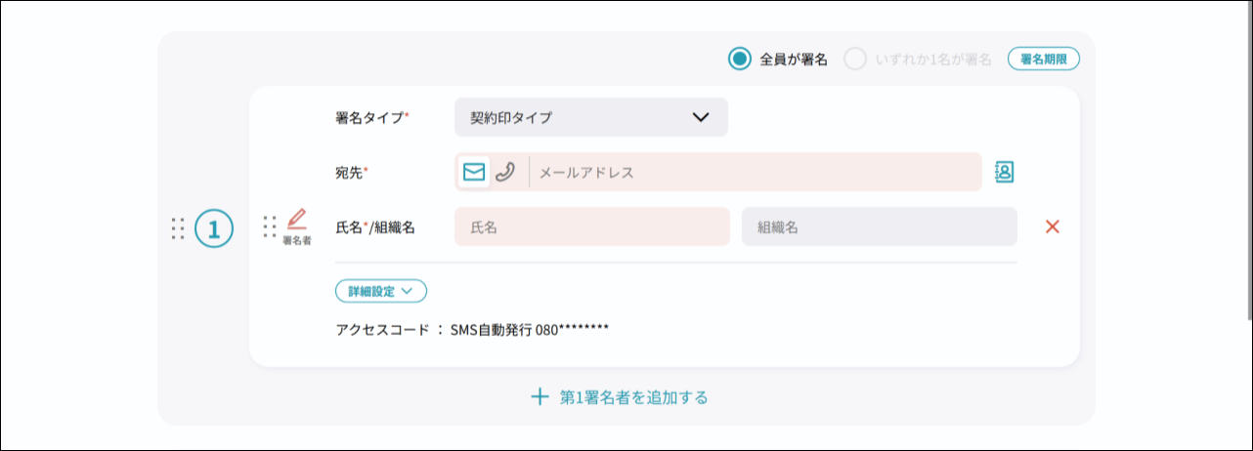Click 第1署名者を追加する to add a signer

632,397
